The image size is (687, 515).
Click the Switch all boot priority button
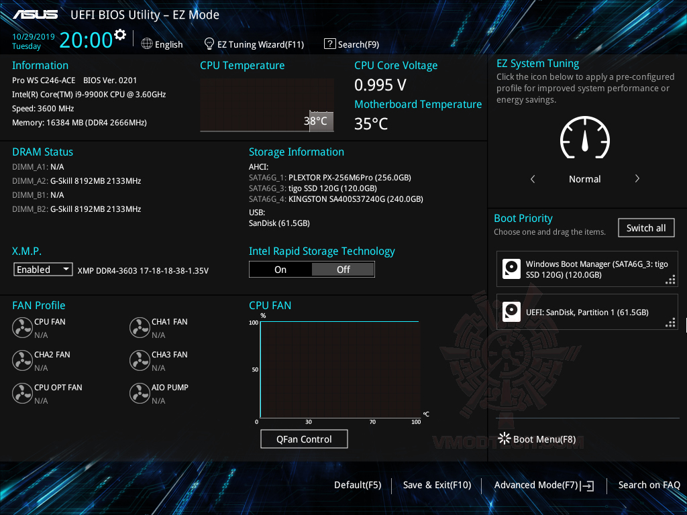[646, 227]
